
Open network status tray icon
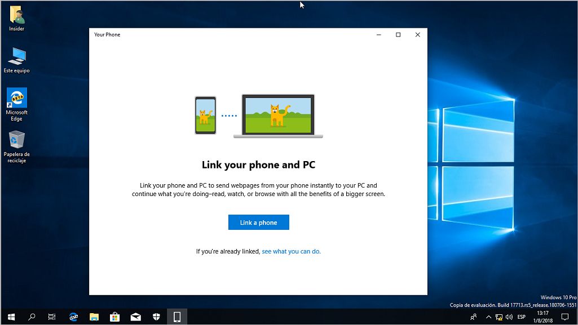[x=498, y=317]
